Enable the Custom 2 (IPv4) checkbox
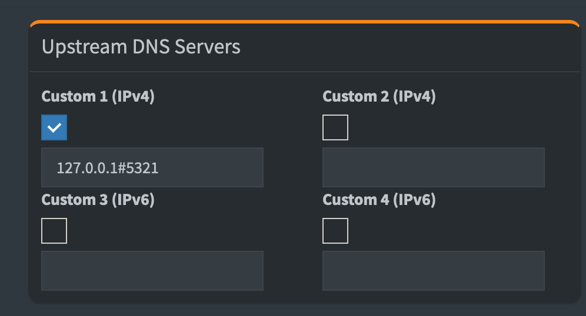Image resolution: width=586 pixels, height=316 pixels. 335,127
